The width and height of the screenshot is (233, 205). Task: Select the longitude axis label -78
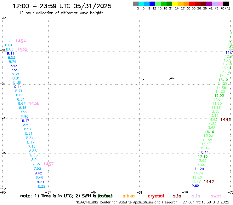pos(185,192)
